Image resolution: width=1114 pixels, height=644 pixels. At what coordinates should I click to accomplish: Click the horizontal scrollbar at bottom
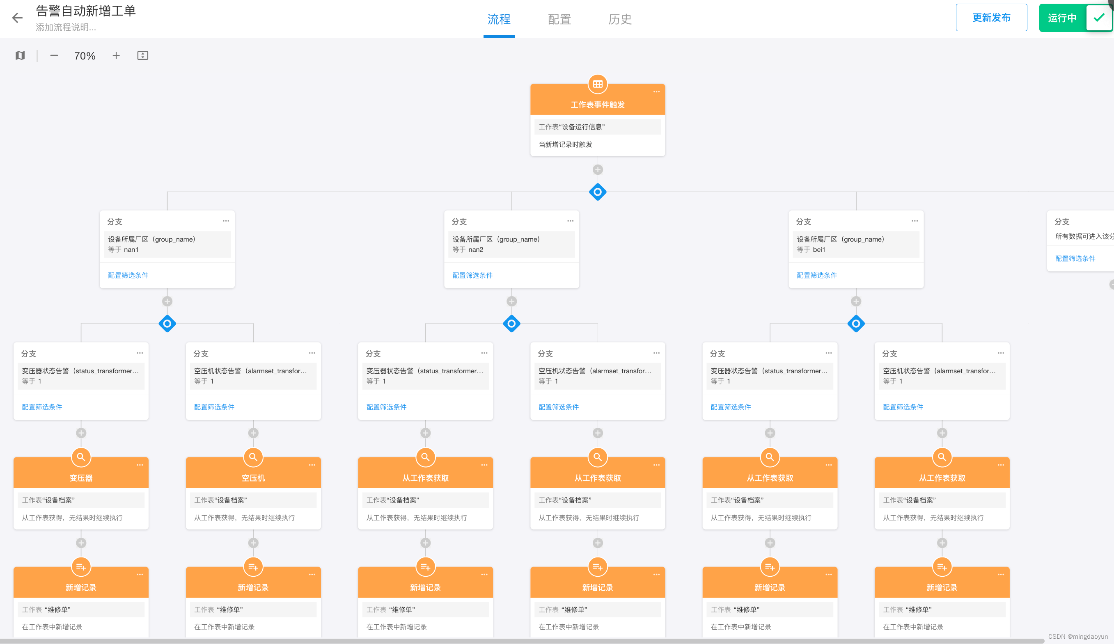click(x=522, y=641)
